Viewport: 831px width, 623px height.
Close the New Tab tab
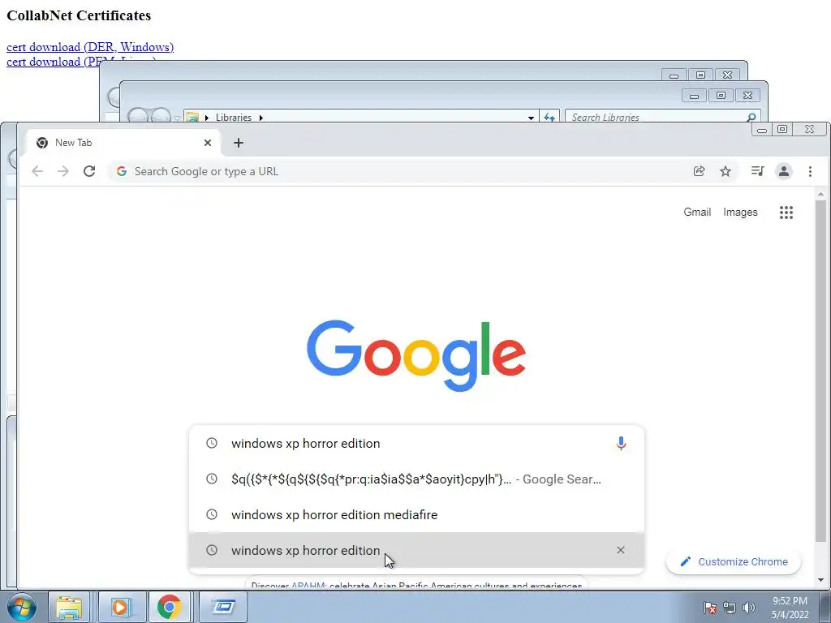(x=208, y=143)
